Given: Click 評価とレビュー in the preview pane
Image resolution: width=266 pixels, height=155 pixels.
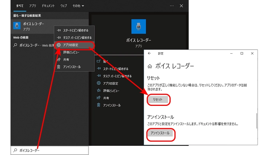Looking at the screenshot, I should tap(111, 91).
